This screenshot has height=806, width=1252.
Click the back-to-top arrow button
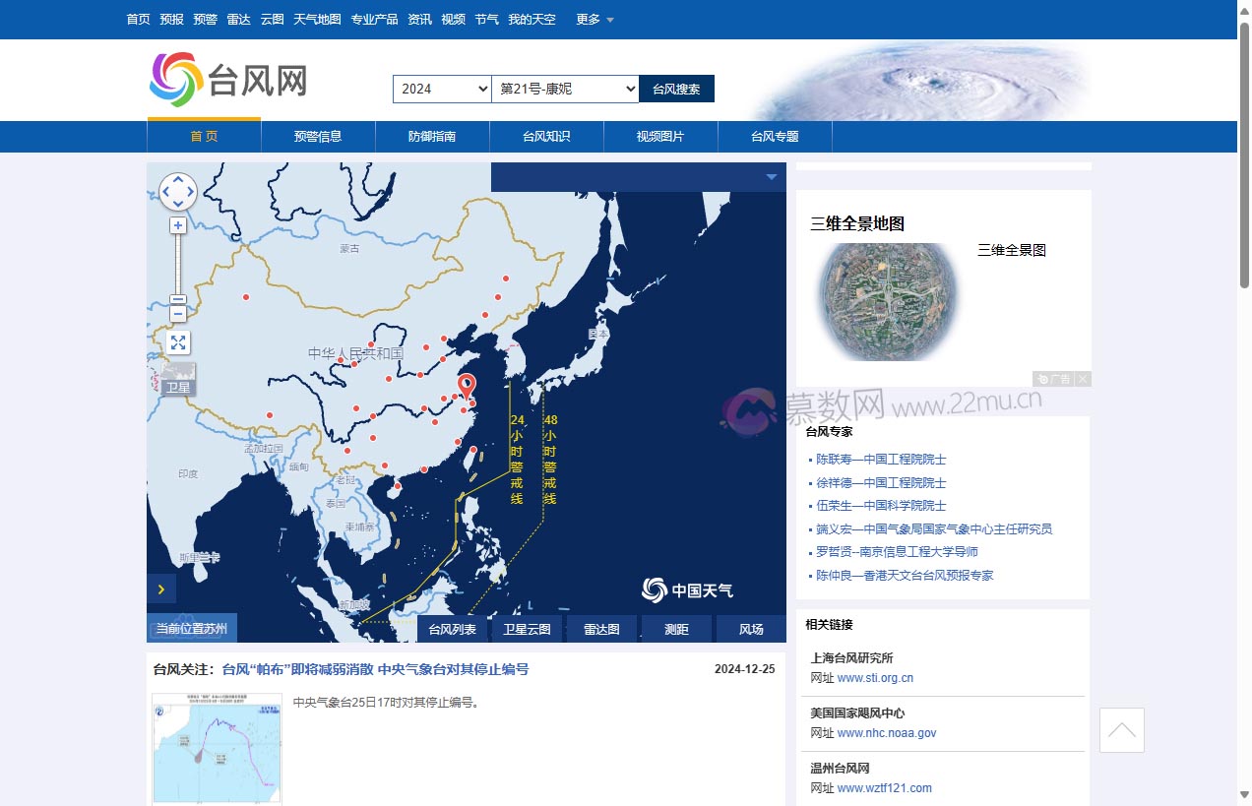[1121, 729]
